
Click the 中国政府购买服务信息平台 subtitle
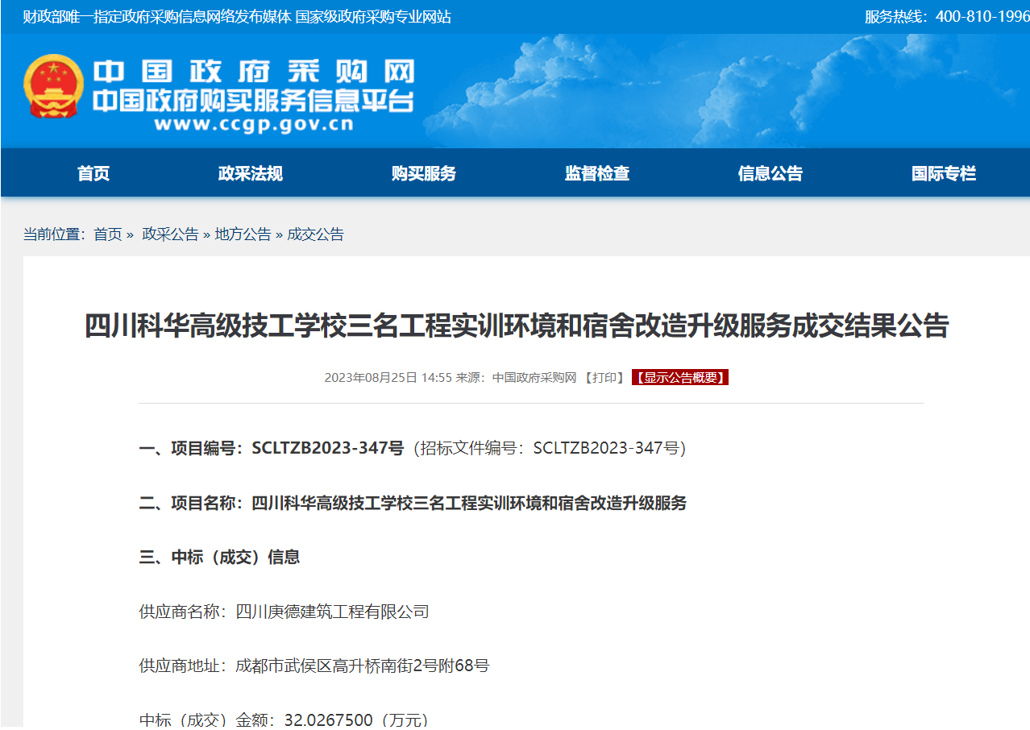[x=253, y=102]
